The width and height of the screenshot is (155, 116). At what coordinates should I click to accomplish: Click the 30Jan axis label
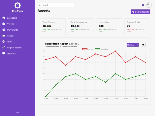click(146, 99)
